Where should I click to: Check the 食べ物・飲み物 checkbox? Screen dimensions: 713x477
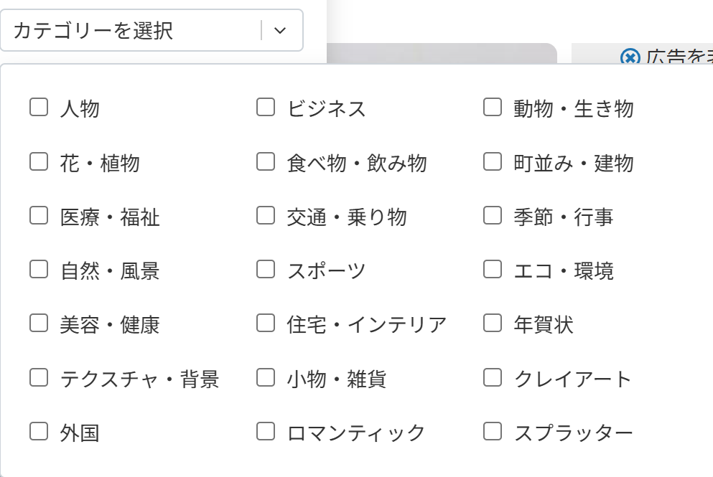click(266, 161)
